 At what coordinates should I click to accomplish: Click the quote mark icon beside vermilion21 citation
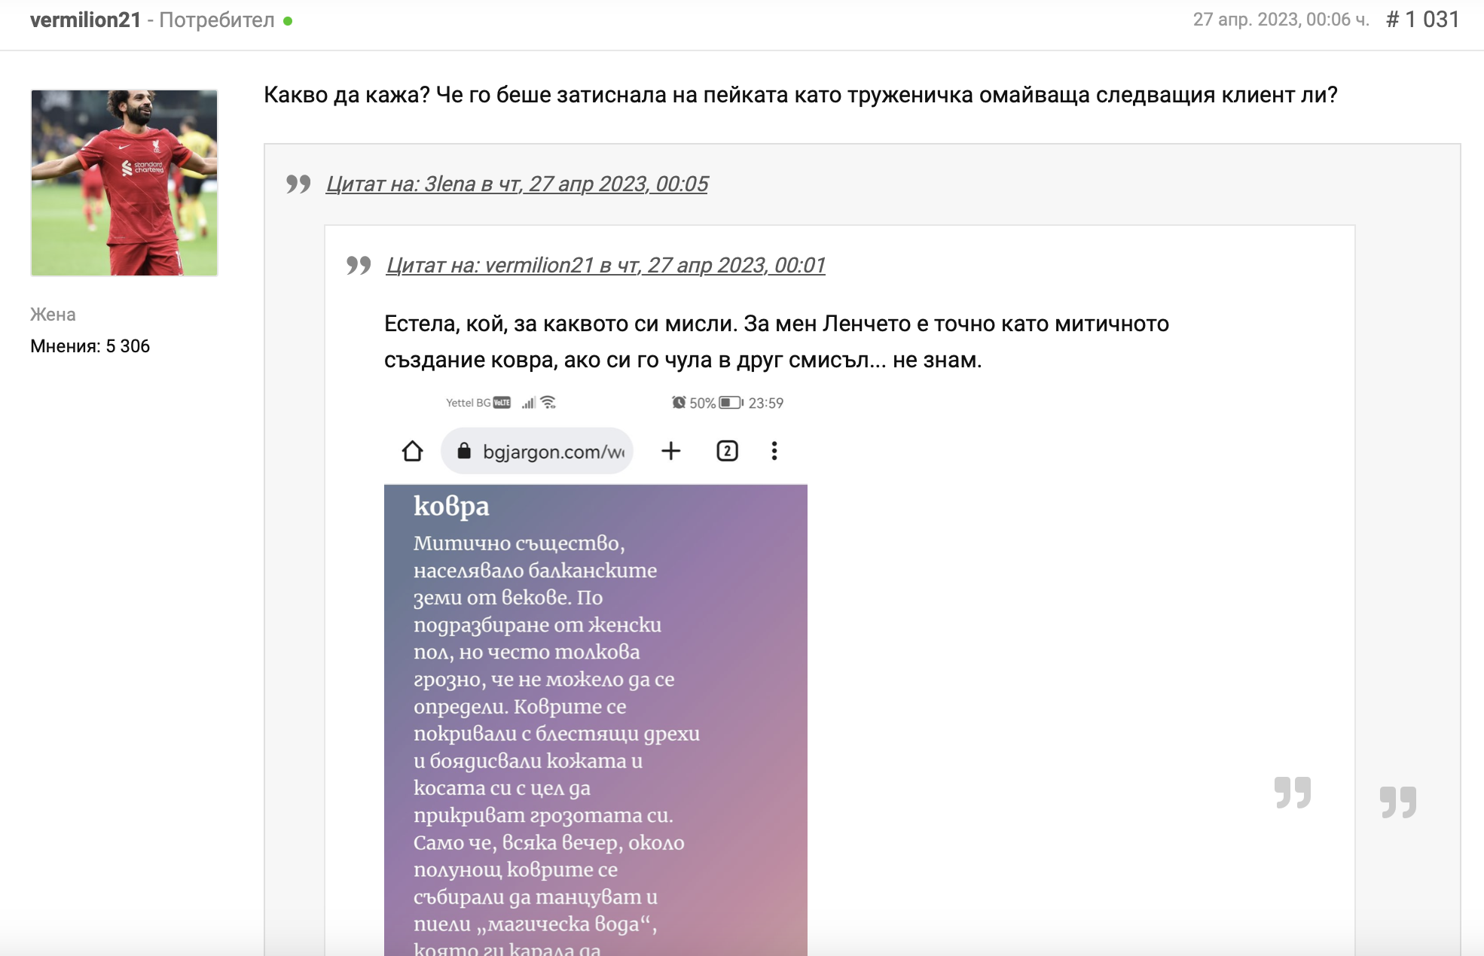point(359,265)
